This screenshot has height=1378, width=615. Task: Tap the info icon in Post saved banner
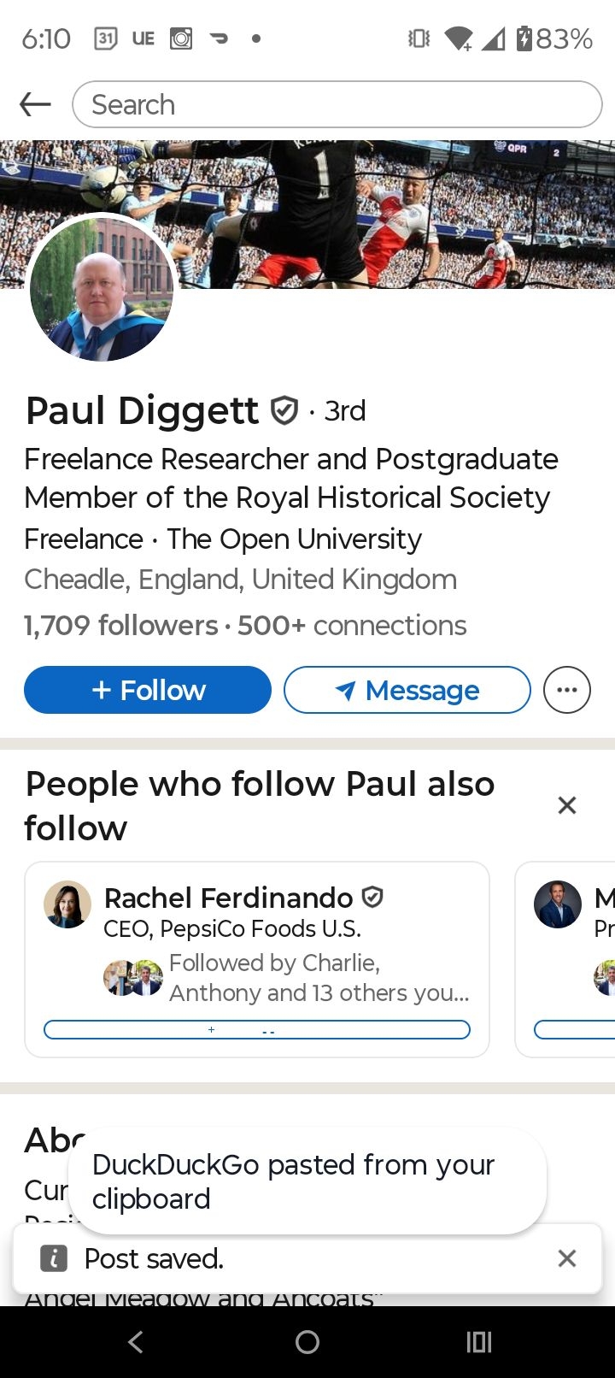tap(54, 1258)
